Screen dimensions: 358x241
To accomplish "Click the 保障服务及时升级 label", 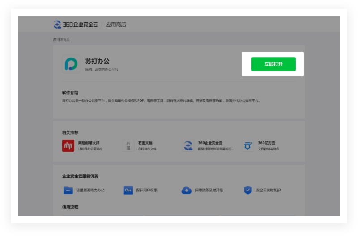I will coord(209,190).
